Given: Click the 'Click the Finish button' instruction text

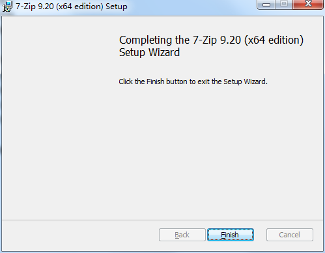Looking at the screenshot, I should 193,82.
